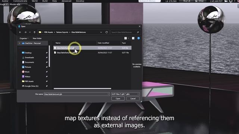Viewport: 239px width, 134px height.
Task: Create a New folder
Action: pos(37,38)
